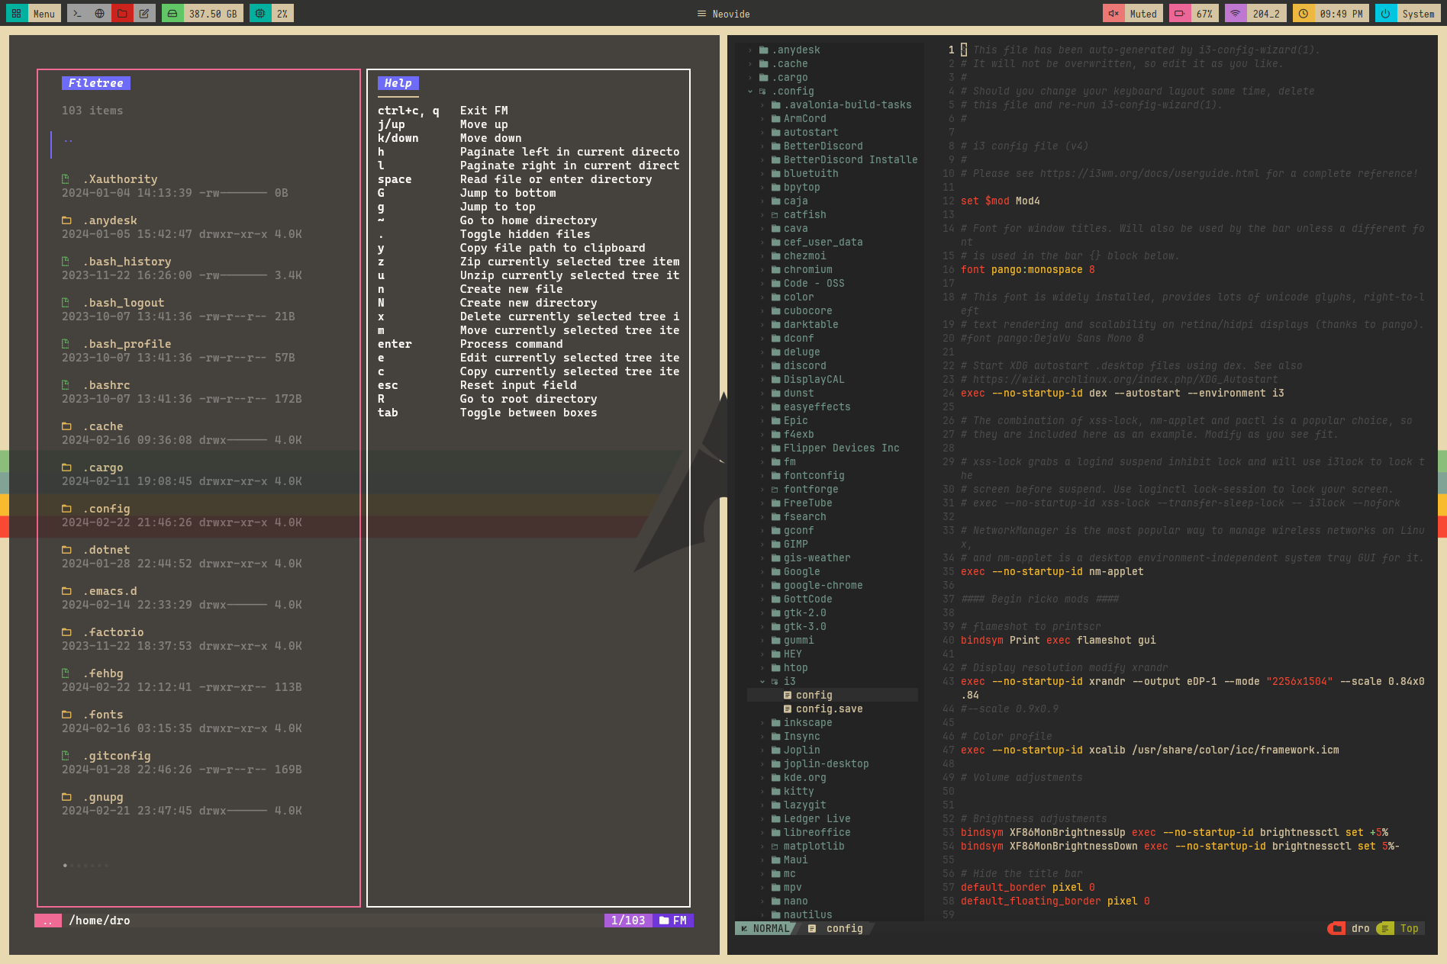Open the red file manager folder icon
1447x964 pixels.
(x=121, y=14)
